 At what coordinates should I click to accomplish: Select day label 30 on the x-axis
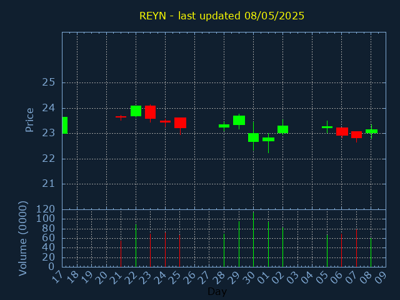248,277
